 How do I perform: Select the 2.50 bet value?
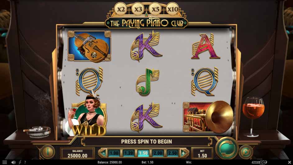click(172, 153)
